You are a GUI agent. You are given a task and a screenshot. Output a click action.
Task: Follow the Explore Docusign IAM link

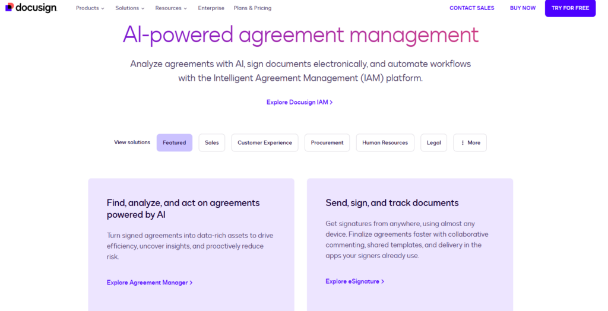[299, 102]
